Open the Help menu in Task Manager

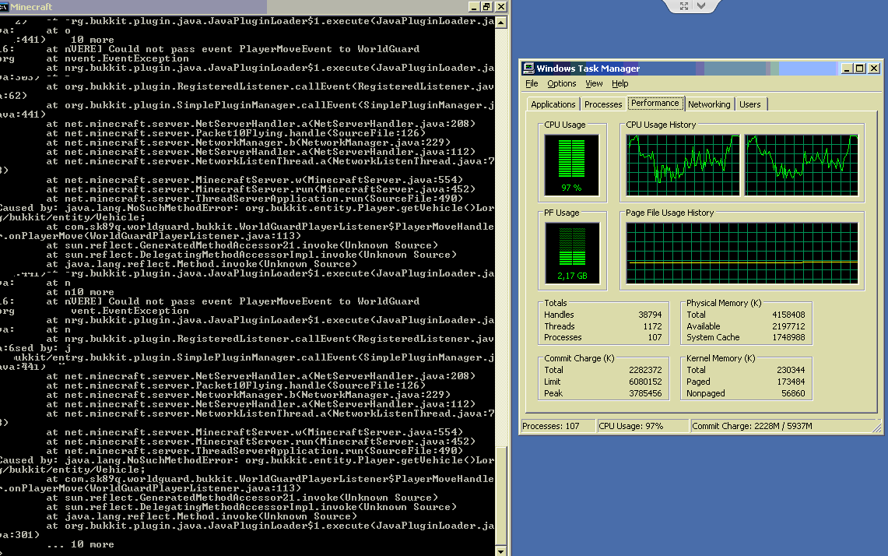click(619, 83)
